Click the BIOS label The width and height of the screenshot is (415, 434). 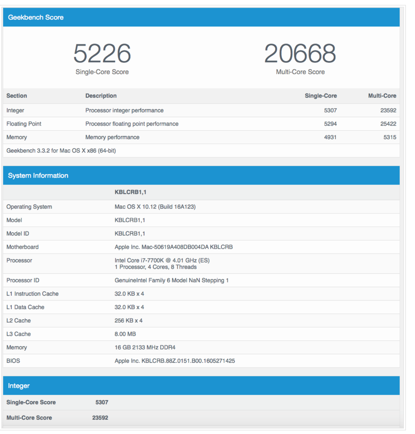tap(13, 361)
